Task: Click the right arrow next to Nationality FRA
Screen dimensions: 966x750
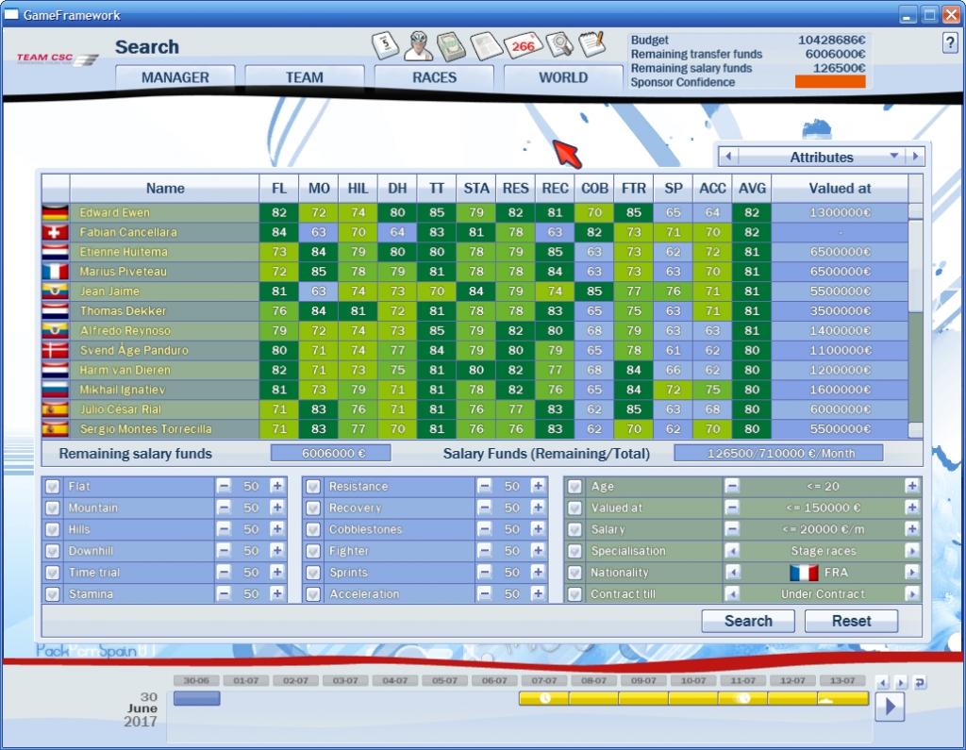Action: (911, 573)
